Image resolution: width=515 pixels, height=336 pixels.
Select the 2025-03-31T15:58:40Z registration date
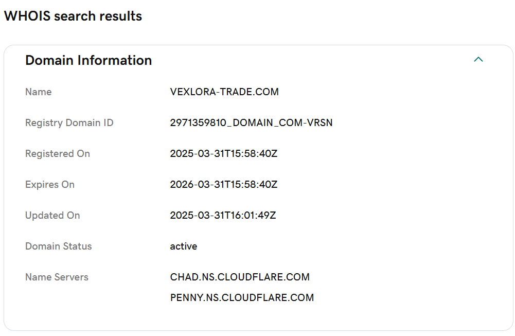tap(224, 154)
